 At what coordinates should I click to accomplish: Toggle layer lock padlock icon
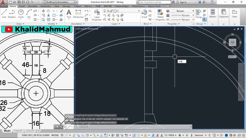click(x=111, y=11)
